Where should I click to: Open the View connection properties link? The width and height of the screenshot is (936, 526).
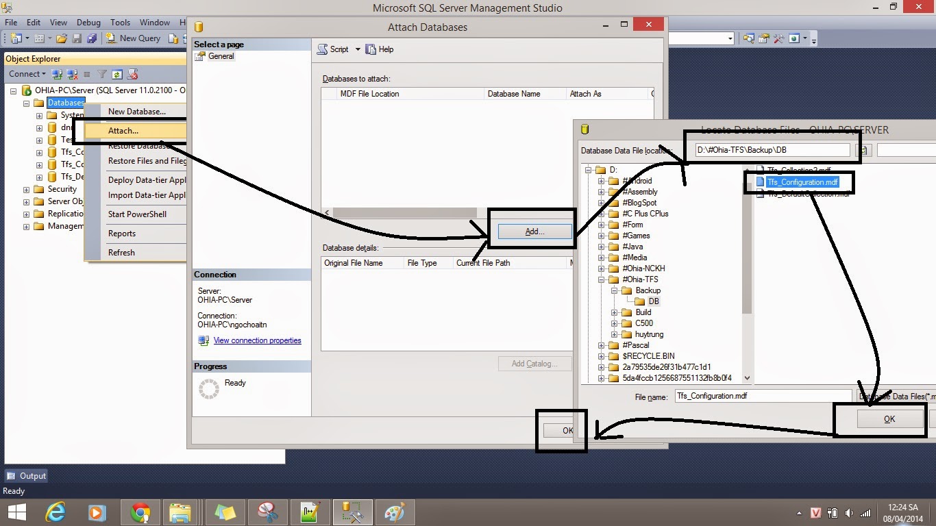tap(257, 340)
